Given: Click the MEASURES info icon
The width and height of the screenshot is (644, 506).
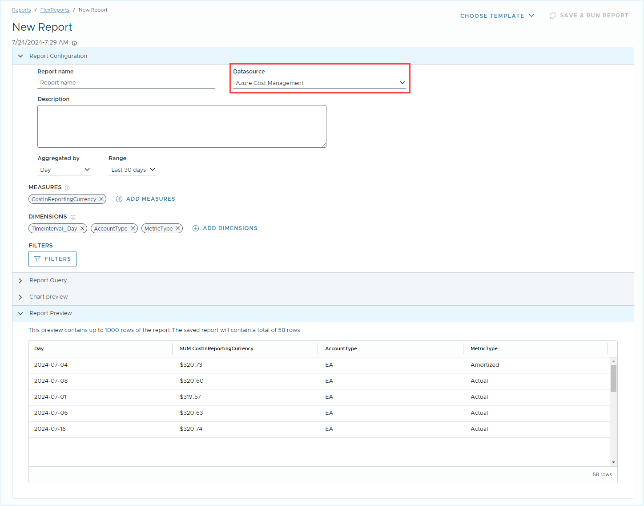Looking at the screenshot, I should click(67, 188).
